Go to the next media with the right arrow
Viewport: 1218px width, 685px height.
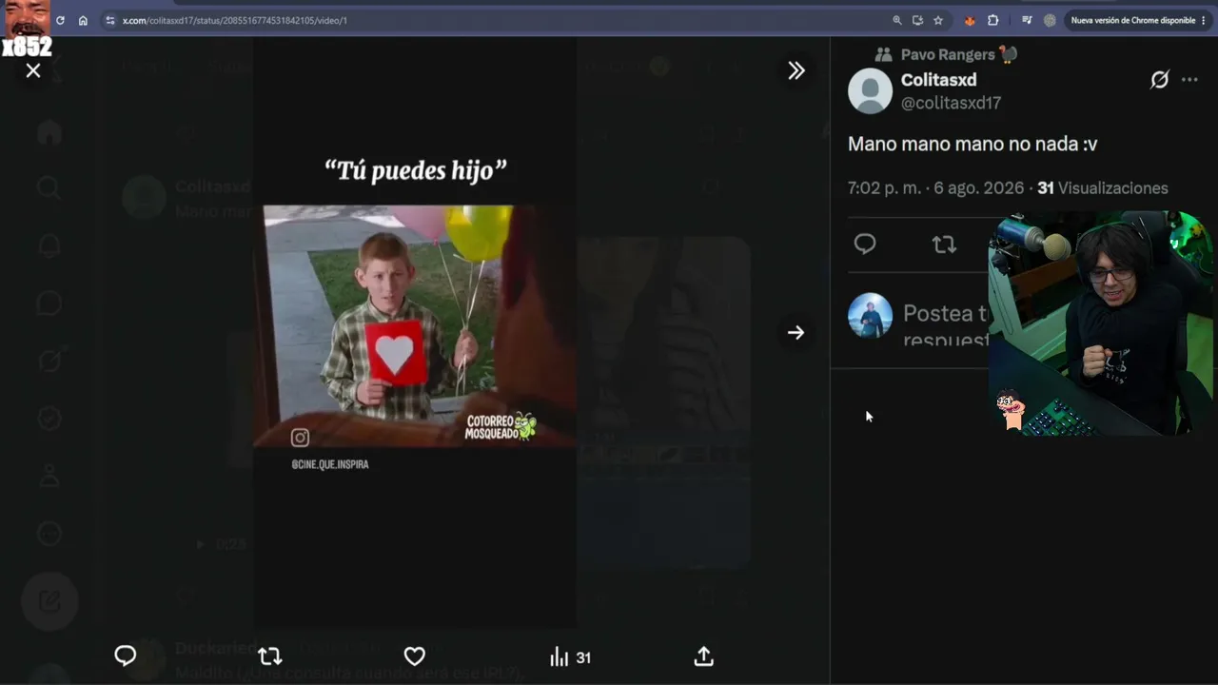tap(796, 332)
